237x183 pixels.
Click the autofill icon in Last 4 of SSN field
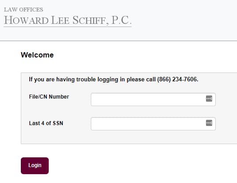(209, 123)
